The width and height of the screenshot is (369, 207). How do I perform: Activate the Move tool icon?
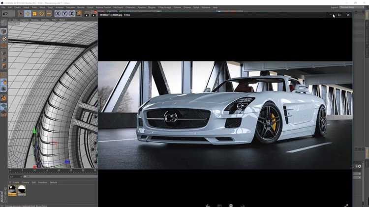coord(28,14)
